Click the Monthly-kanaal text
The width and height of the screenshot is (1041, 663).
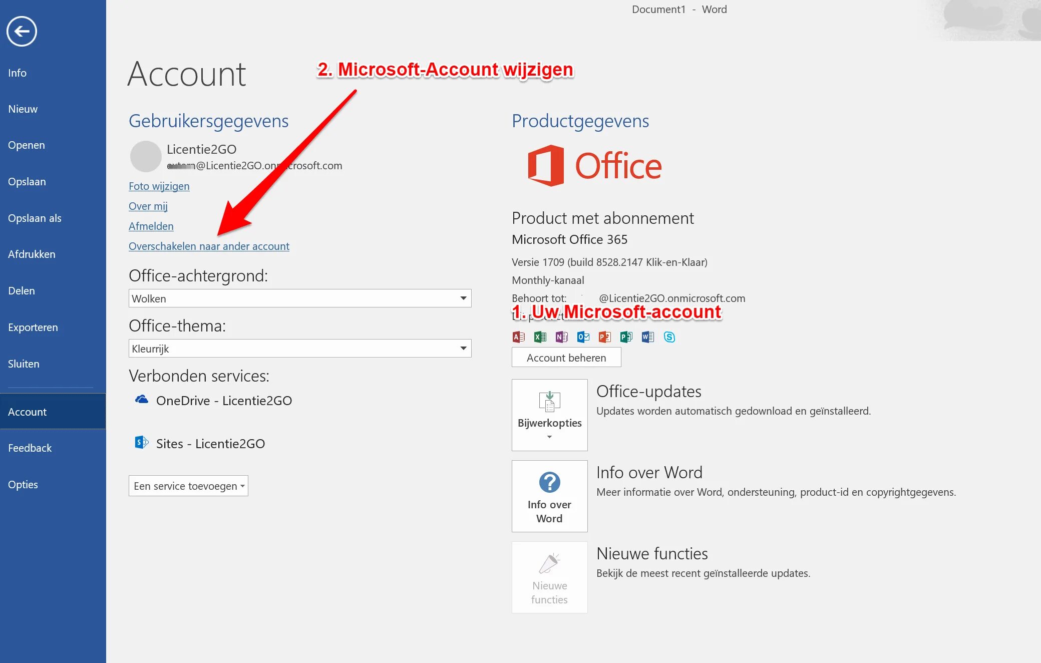click(548, 280)
